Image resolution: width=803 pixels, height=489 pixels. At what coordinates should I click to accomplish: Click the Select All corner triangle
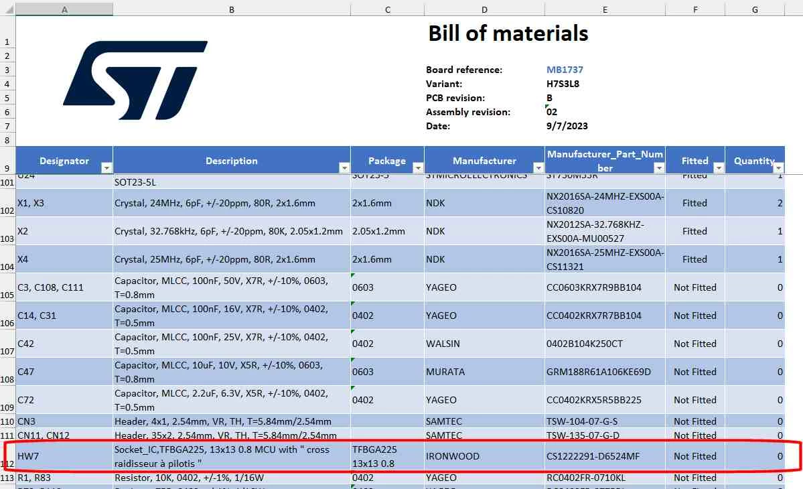pos(8,9)
